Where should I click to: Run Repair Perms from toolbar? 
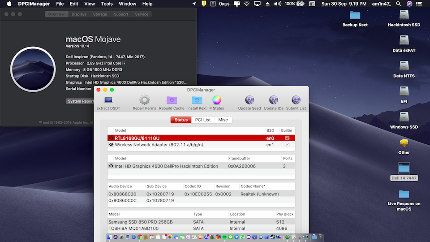(144, 100)
